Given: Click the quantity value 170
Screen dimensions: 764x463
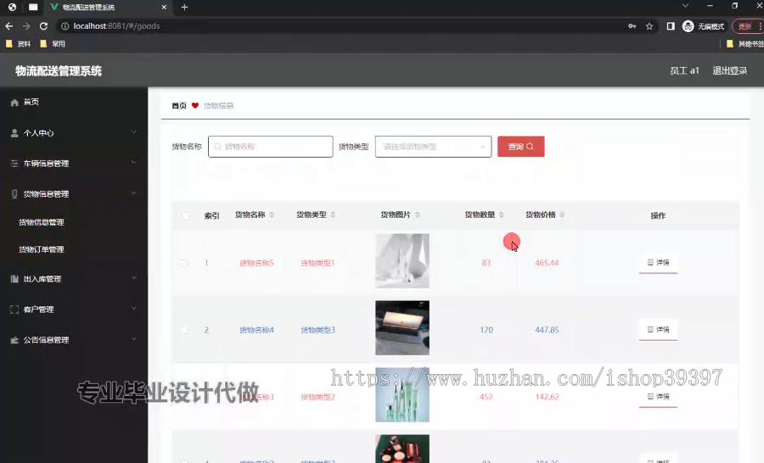Looking at the screenshot, I should [x=486, y=330].
